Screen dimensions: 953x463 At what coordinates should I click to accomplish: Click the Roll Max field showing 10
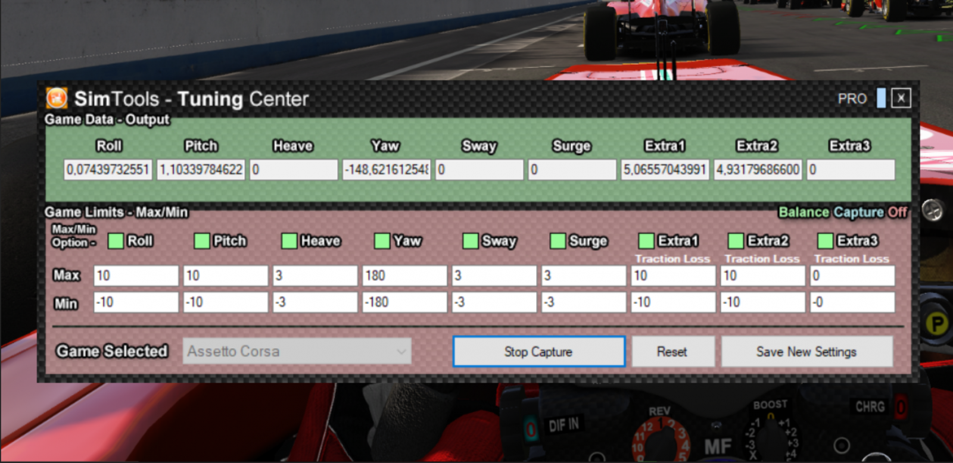136,276
